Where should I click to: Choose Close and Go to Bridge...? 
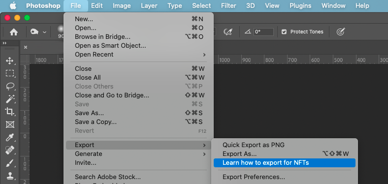(x=138, y=95)
